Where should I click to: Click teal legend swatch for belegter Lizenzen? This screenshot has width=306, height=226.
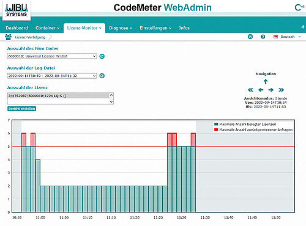pos(216,124)
